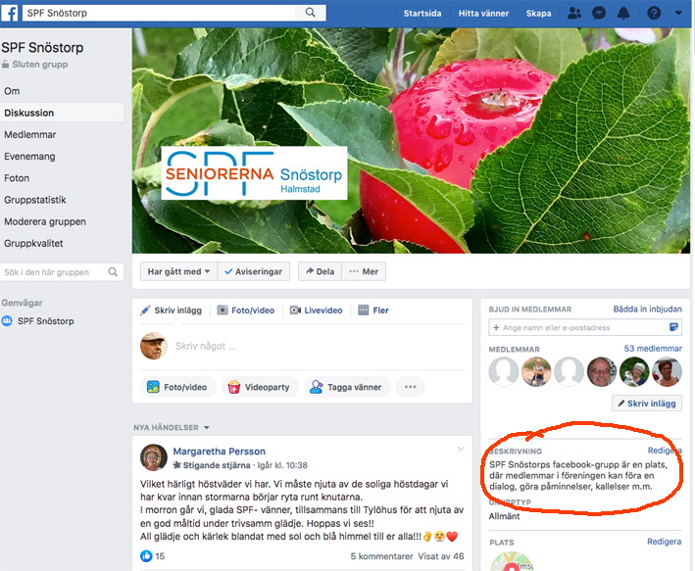Select Diskussion in sidebar
The image size is (695, 571).
62,113
